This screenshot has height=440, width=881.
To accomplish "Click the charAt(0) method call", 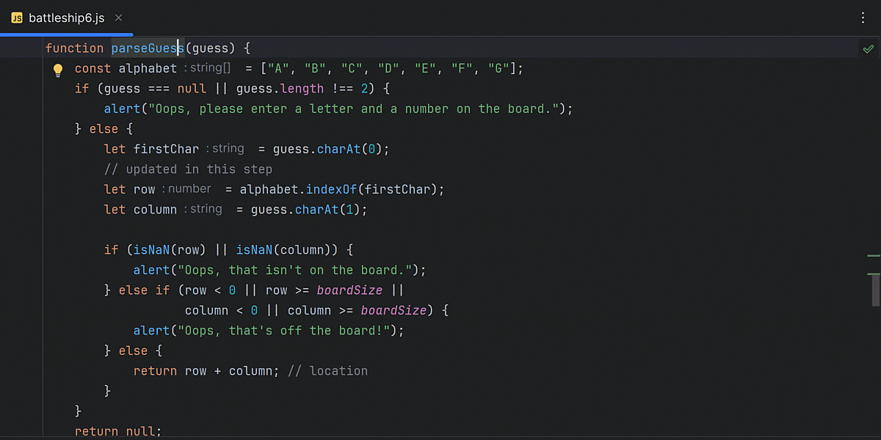I will tap(345, 149).
